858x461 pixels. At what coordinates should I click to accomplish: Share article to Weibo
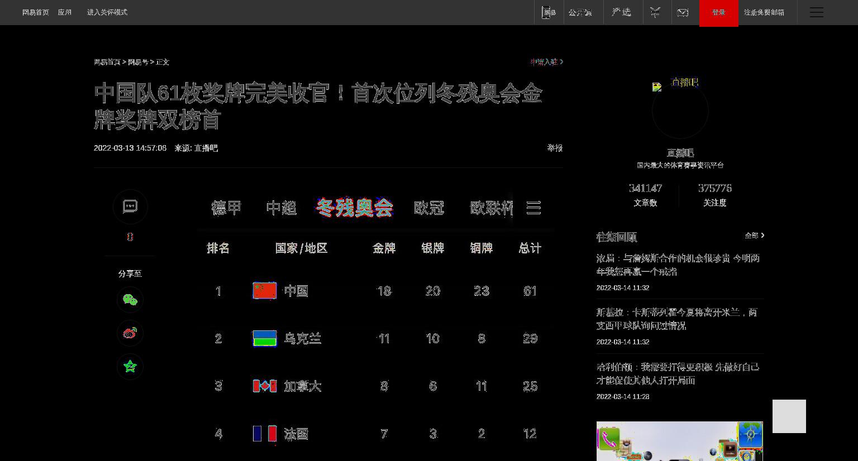click(x=130, y=333)
